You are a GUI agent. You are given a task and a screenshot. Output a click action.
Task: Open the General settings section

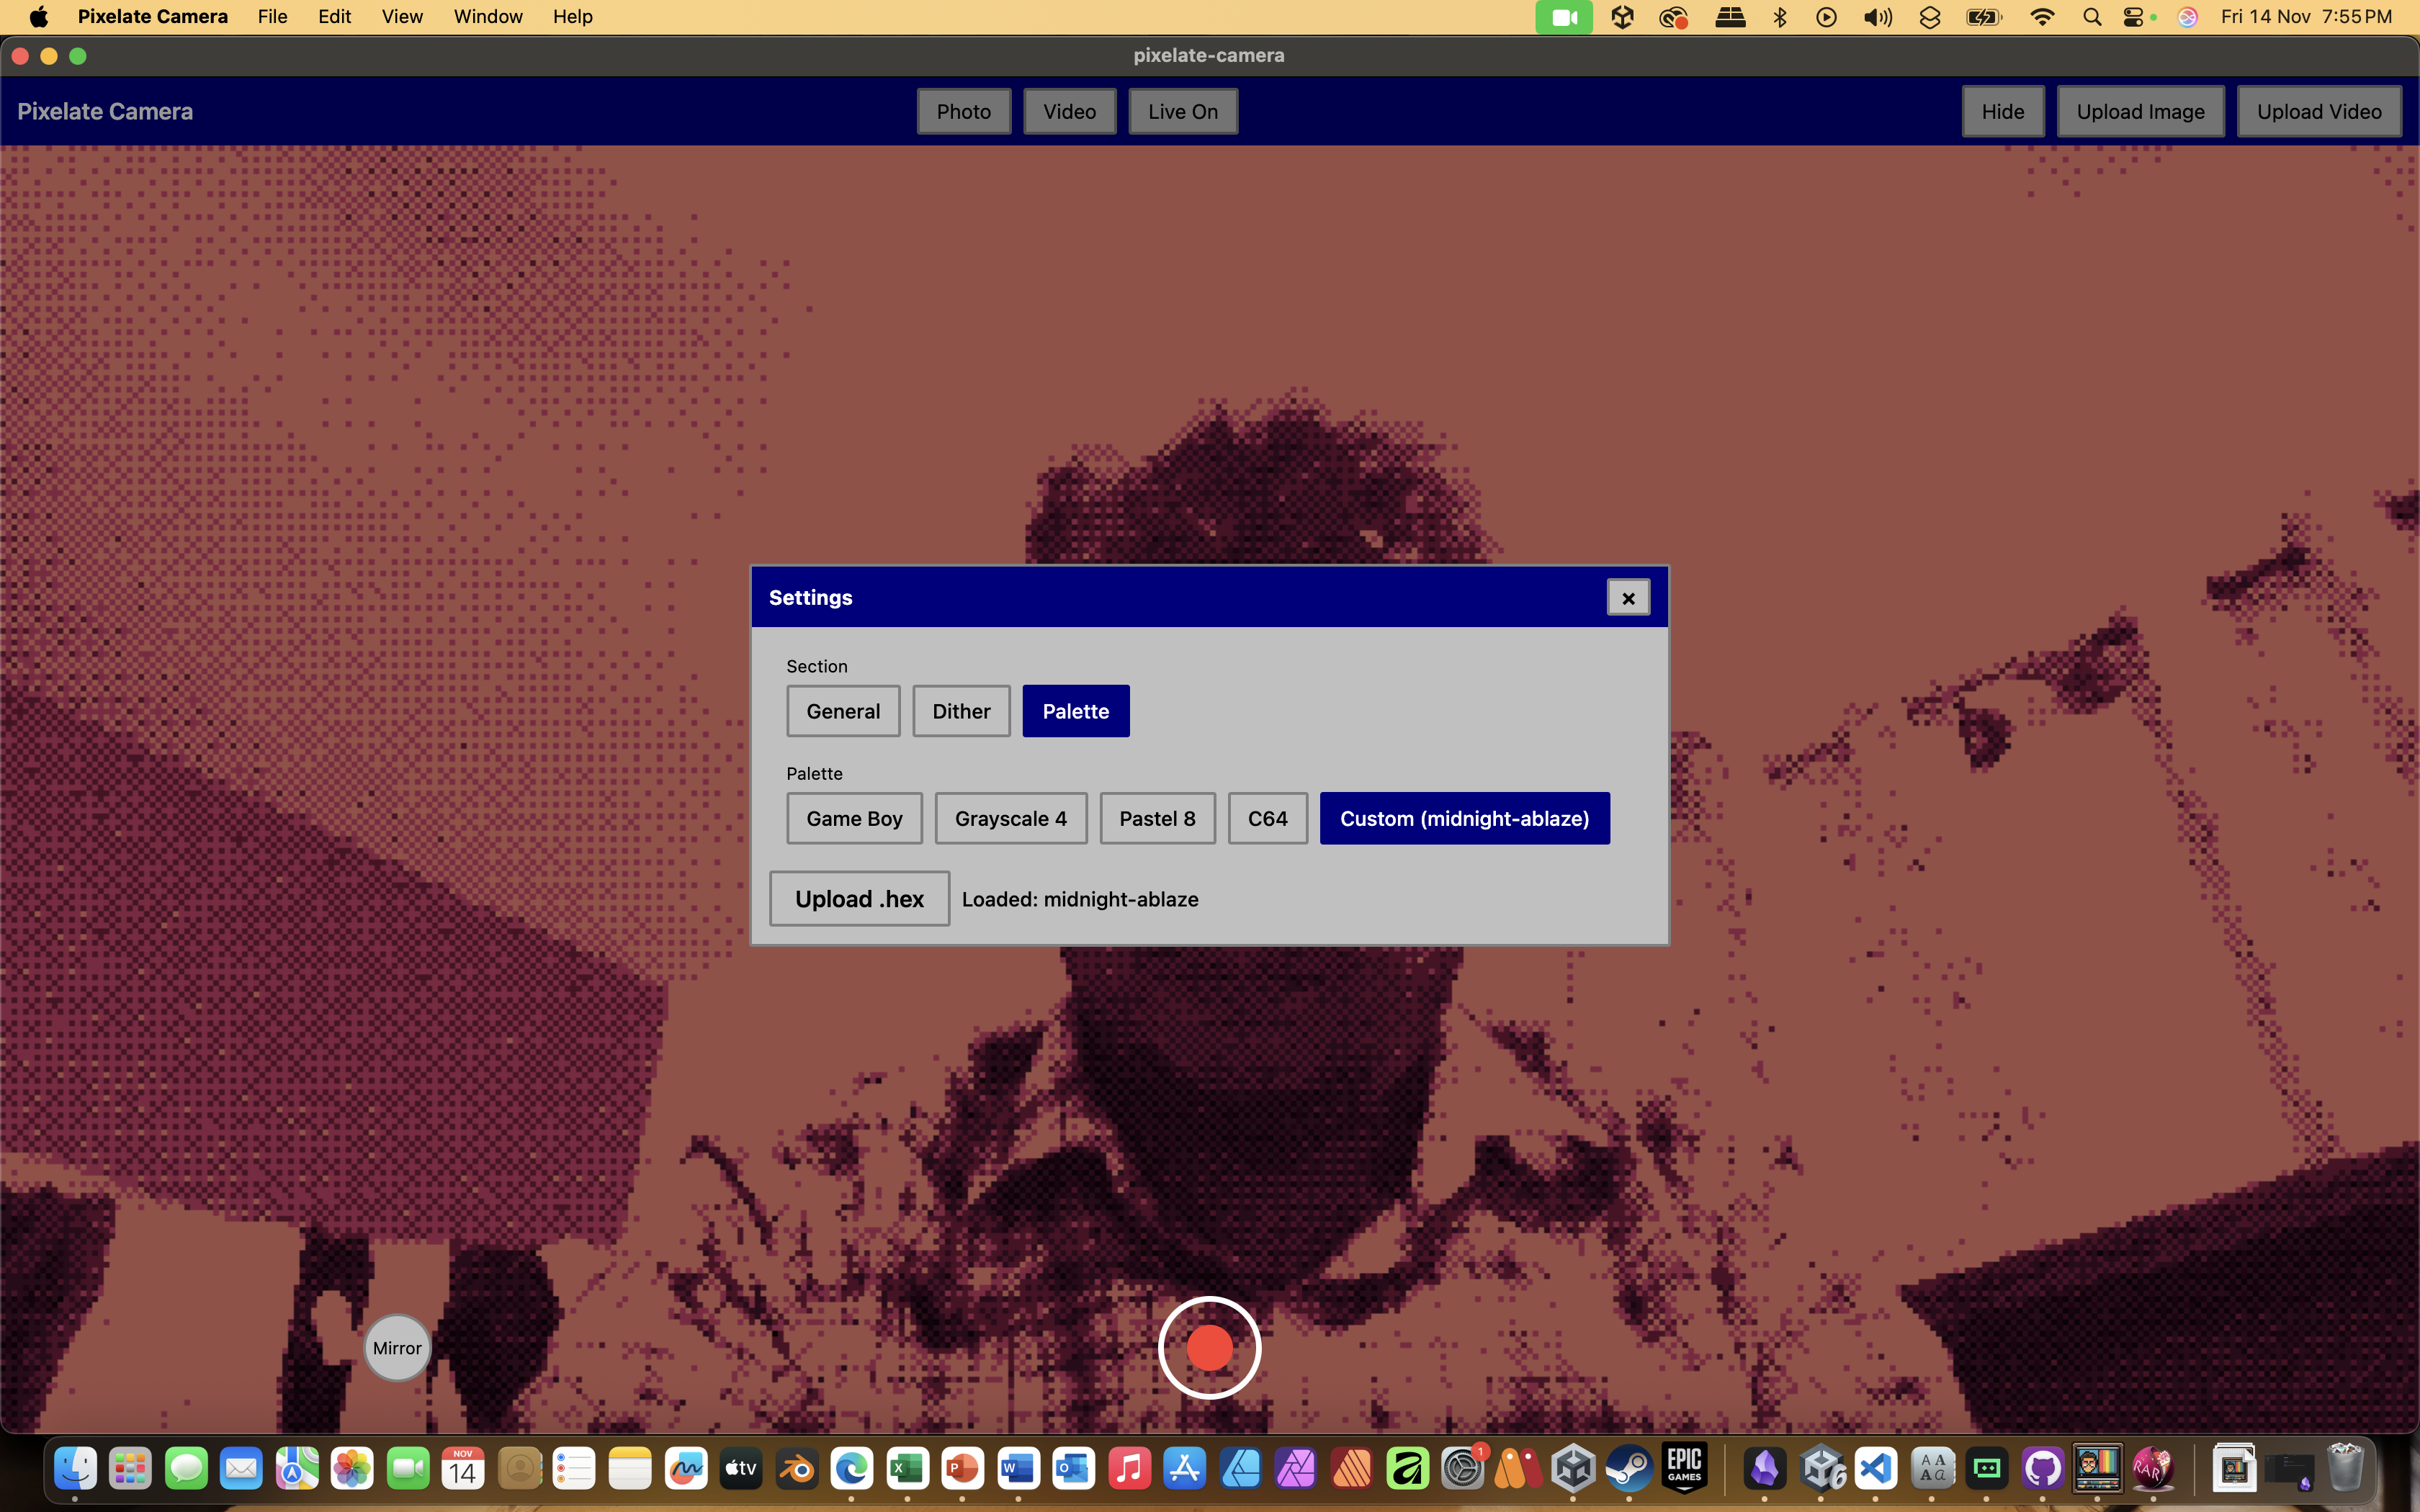pyautogui.click(x=842, y=711)
